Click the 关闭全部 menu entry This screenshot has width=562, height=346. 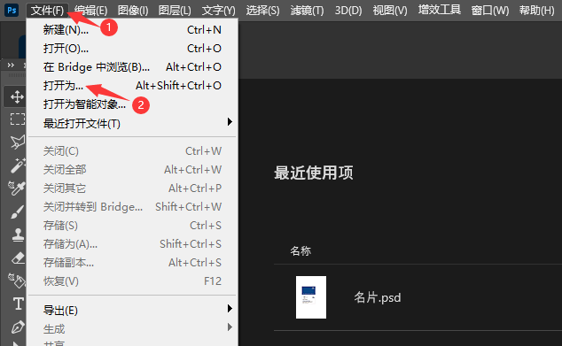[x=132, y=170]
